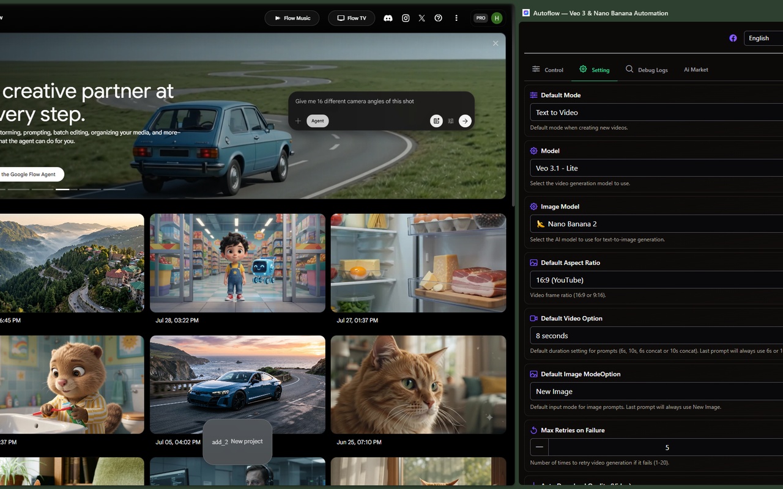This screenshot has height=489, width=783.
Task: Close the hero banner with the X
Action: click(x=495, y=43)
